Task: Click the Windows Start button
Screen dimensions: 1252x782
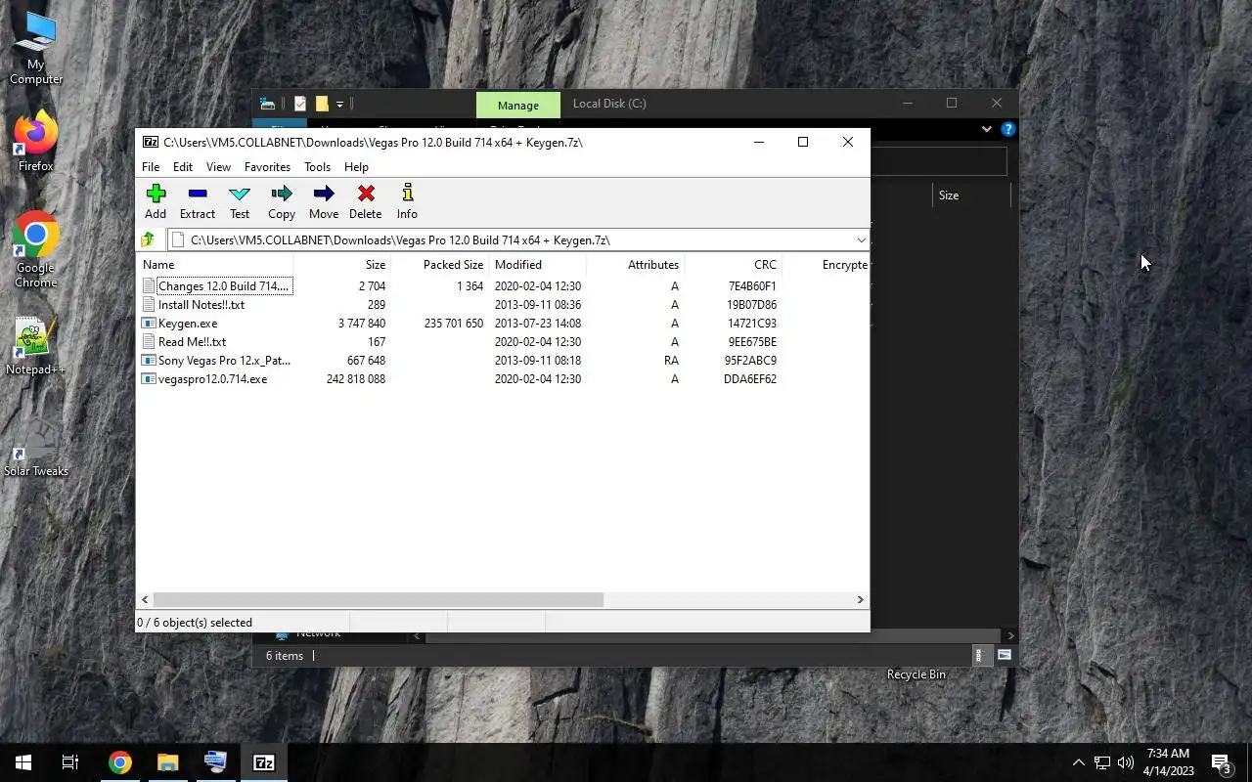Action: (23, 762)
